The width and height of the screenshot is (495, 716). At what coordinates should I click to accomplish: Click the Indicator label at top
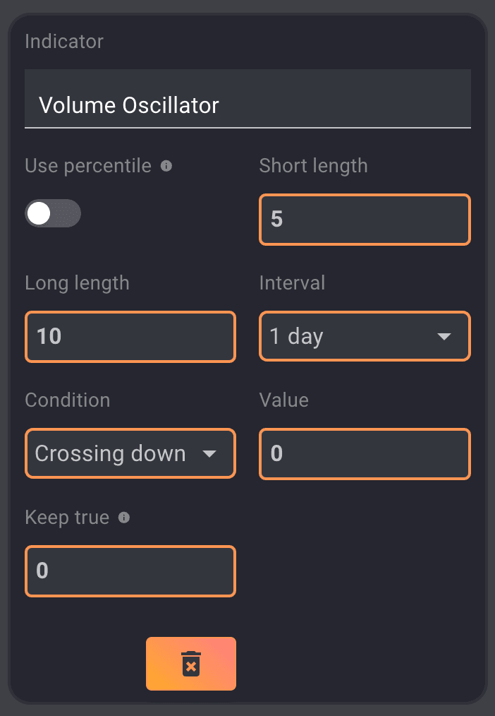64,42
